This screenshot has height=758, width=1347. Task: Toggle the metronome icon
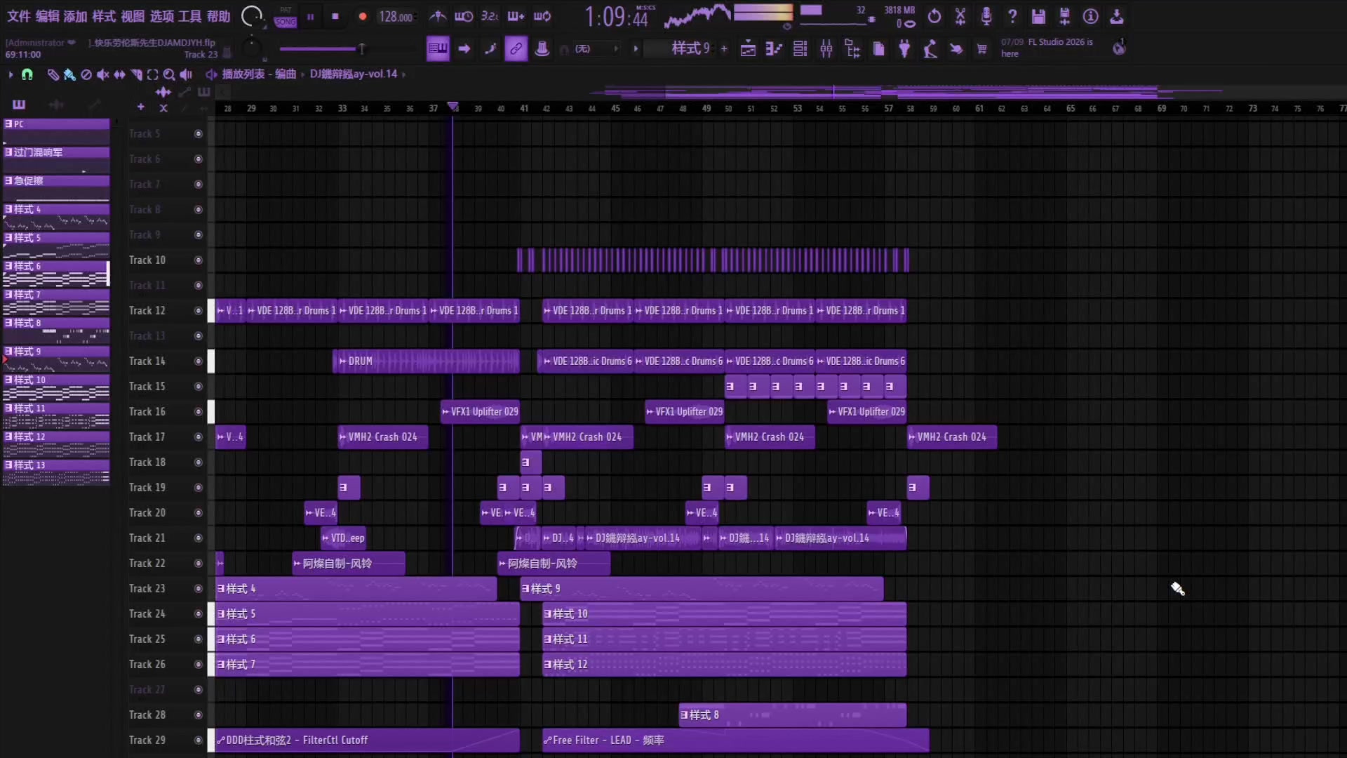(438, 16)
